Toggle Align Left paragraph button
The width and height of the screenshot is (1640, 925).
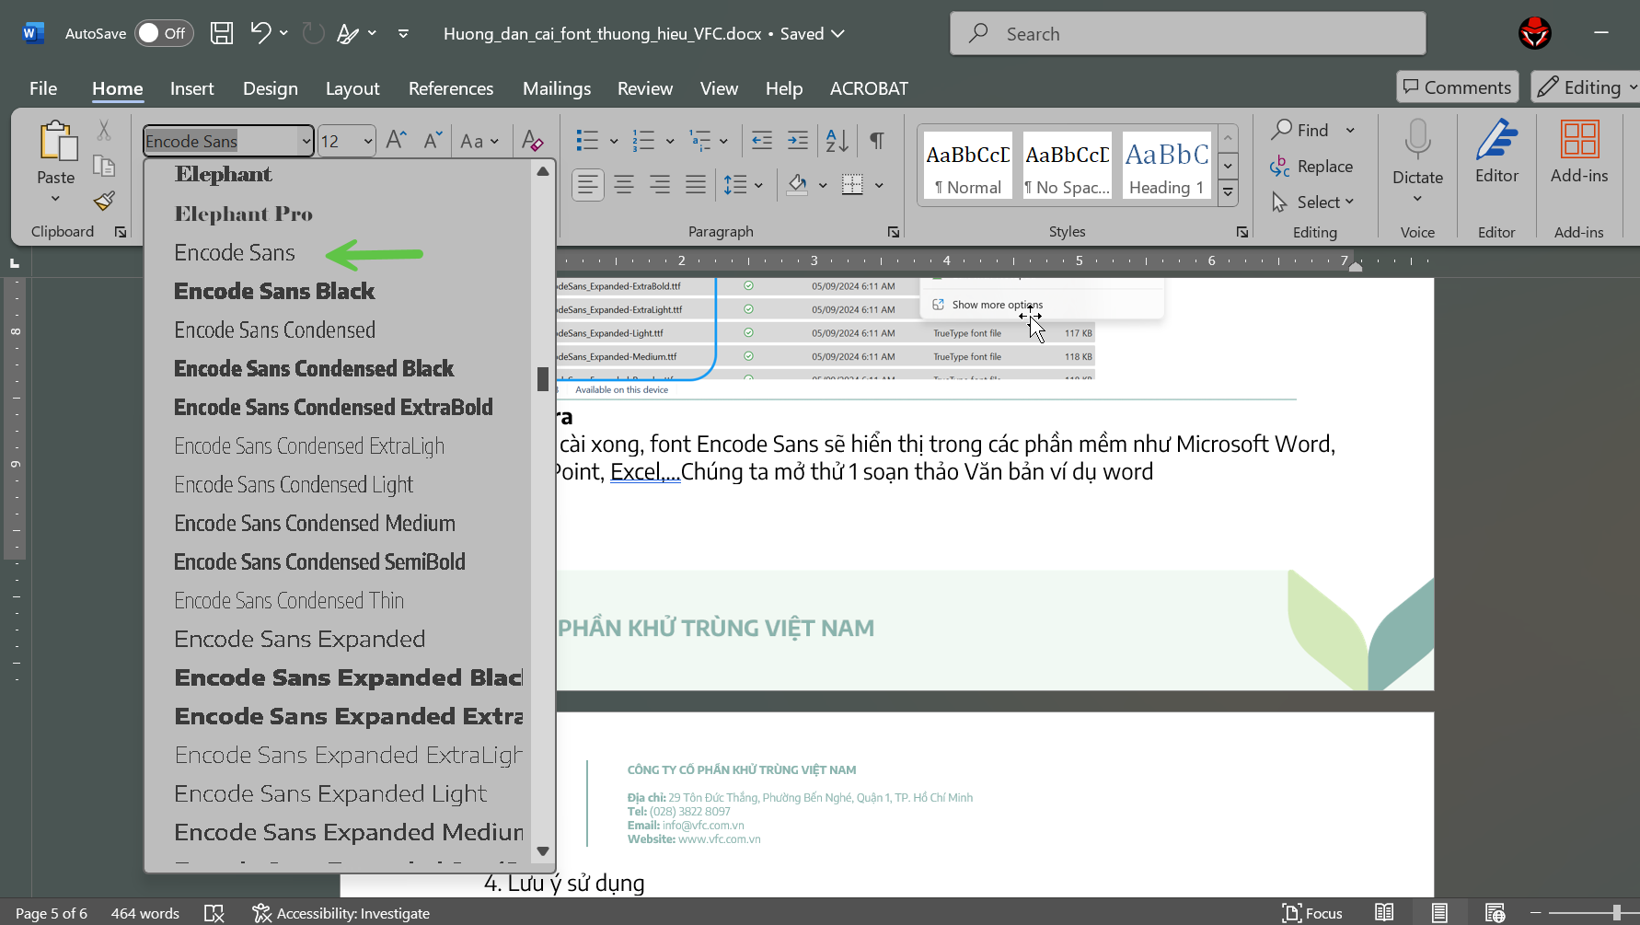[588, 185]
